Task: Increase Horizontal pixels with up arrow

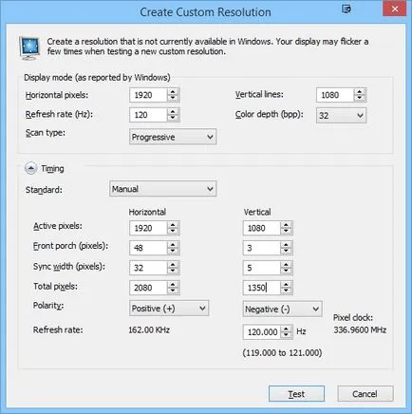Action: 173,92
